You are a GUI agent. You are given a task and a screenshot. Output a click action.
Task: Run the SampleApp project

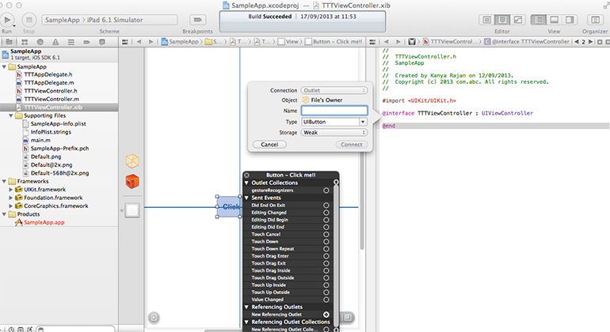[x=7, y=20]
